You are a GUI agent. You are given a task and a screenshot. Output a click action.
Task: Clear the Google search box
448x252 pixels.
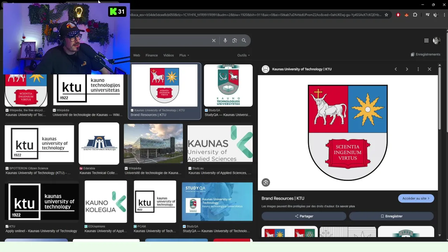(x=214, y=41)
